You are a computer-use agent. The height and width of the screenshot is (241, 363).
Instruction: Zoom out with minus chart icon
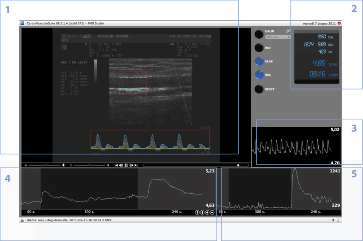click(212, 212)
